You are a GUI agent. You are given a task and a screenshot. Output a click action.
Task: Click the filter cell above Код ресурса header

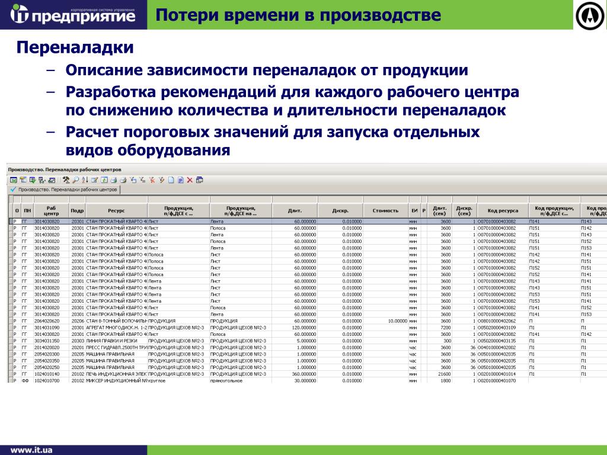(x=503, y=199)
